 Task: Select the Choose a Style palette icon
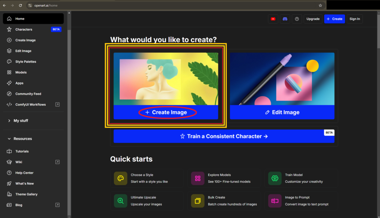pyautogui.click(x=121, y=178)
